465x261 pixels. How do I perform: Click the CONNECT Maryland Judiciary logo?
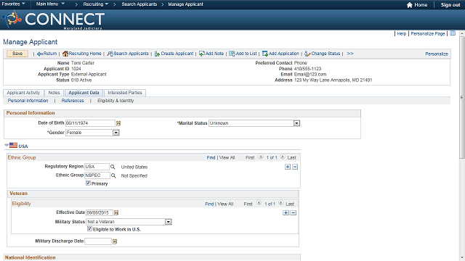[x=53, y=20]
